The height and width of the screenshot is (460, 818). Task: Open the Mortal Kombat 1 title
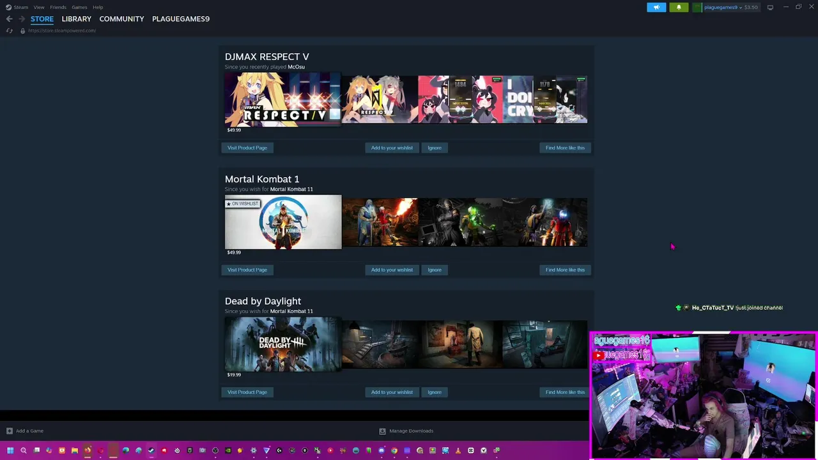pos(262,179)
